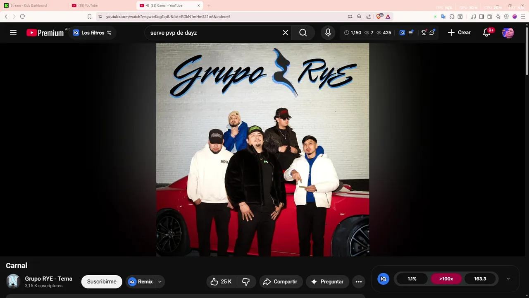
Task: Open the music note playlist icon
Action: [473, 17]
